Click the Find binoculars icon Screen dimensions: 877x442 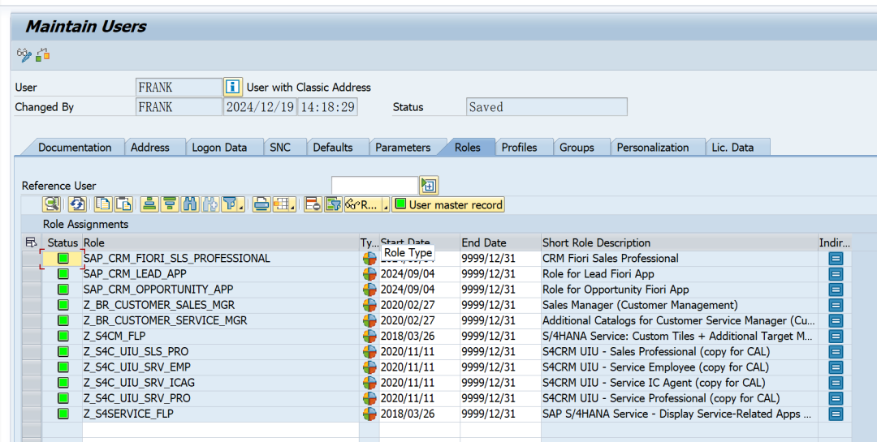pos(190,204)
